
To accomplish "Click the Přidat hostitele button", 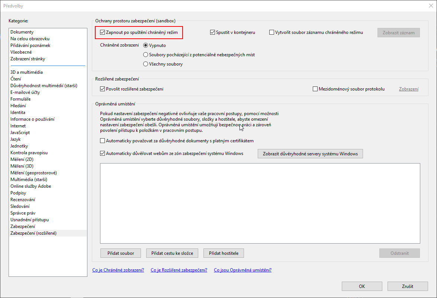I will (x=224, y=253).
